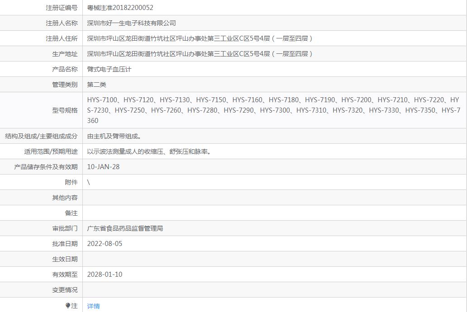Click storage validity value 10-JAN-28

(103, 167)
